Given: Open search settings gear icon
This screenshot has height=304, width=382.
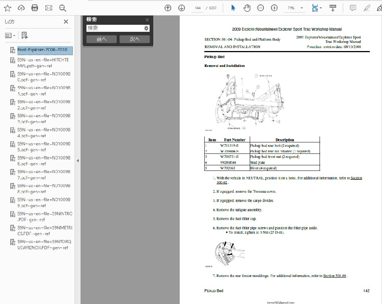Looking at the screenshot, I should [x=146, y=28].
